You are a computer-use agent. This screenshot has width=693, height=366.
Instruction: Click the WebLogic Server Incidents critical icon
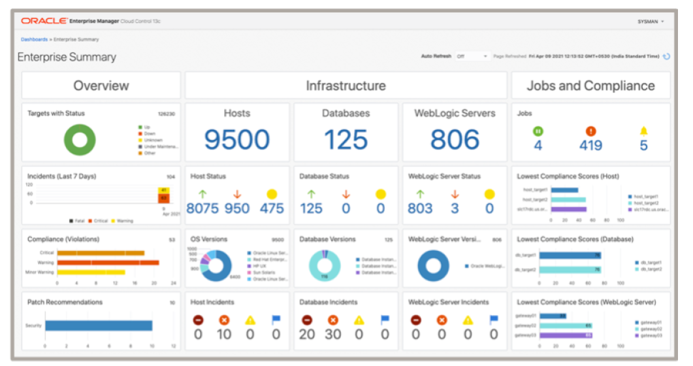click(442, 320)
